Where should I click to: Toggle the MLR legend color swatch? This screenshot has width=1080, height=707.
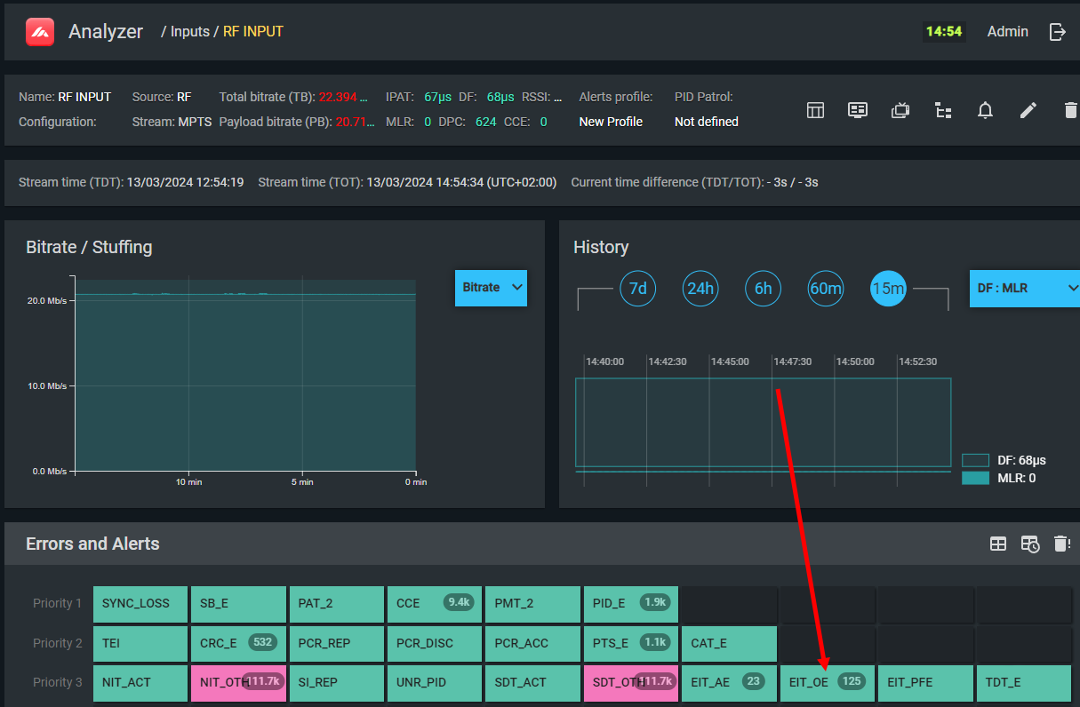click(975, 479)
